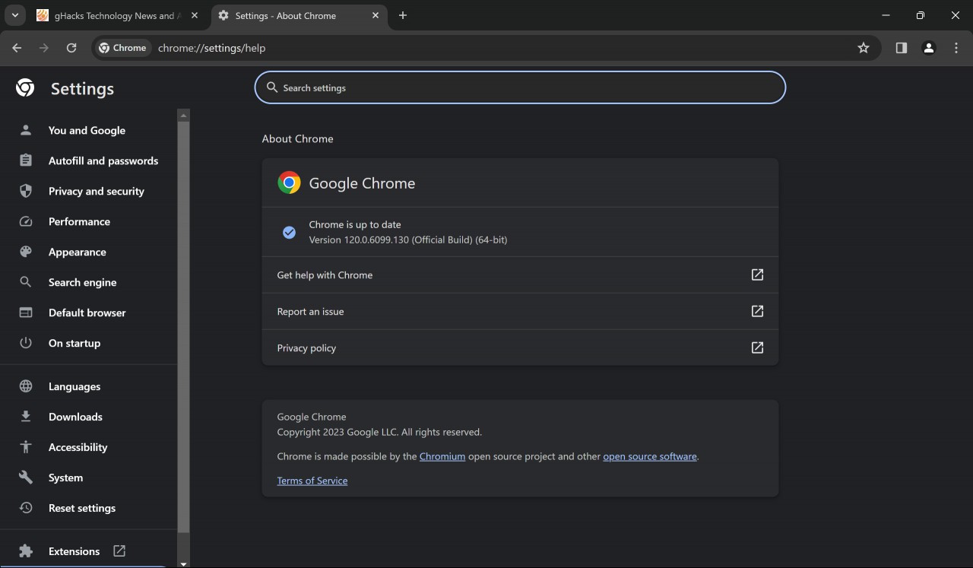This screenshot has width=973, height=568.
Task: Click the restore clock icon for Reset settings
Action: pyautogui.click(x=26, y=508)
